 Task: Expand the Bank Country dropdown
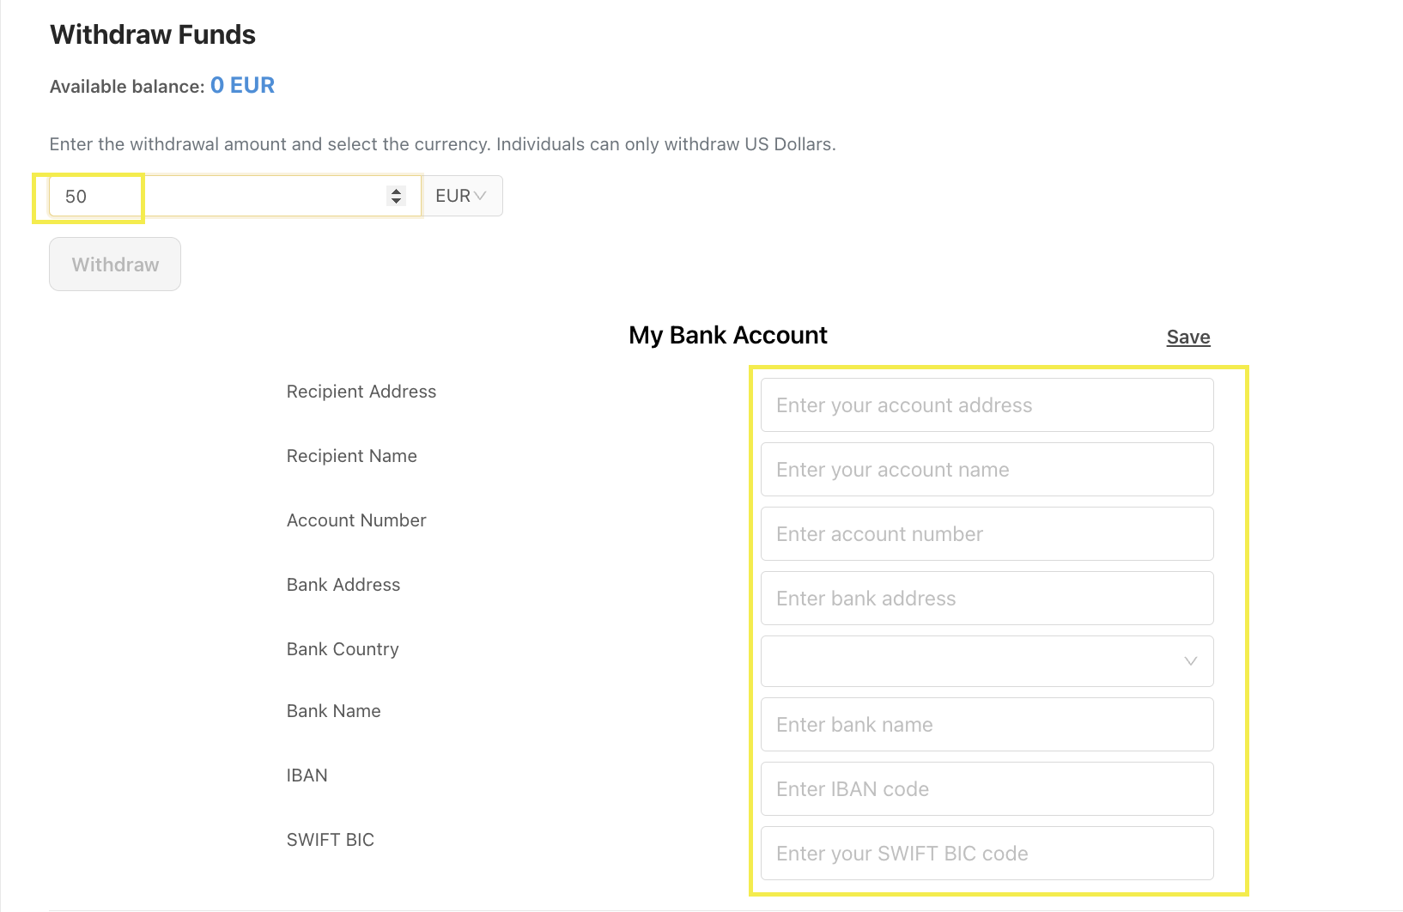click(x=987, y=661)
